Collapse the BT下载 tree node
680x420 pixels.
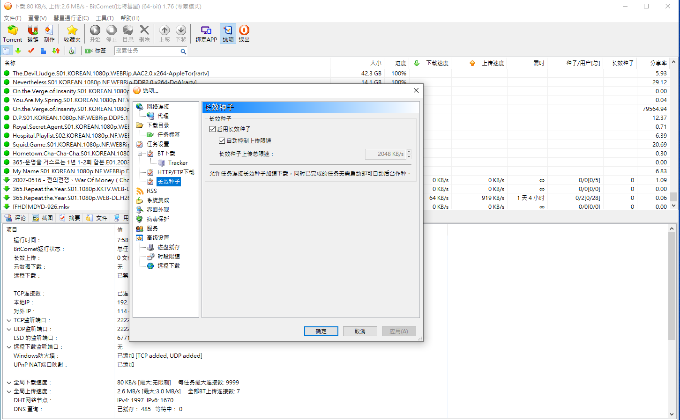(140, 153)
